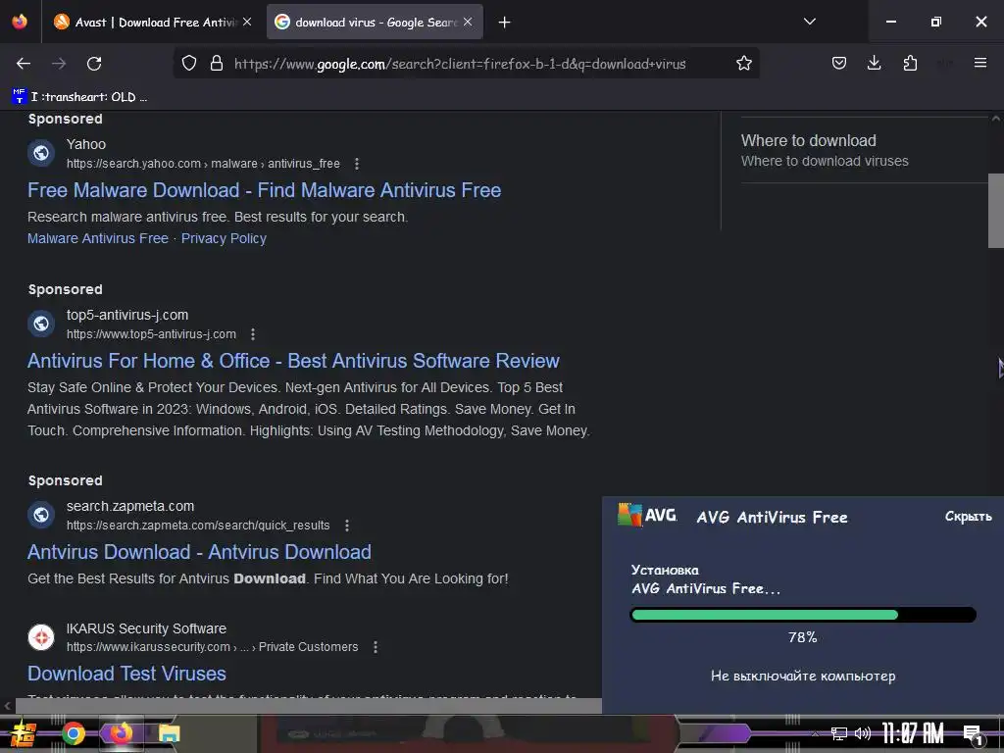Image resolution: width=1004 pixels, height=753 pixels.
Task: Open File Explorer from the taskbar
Action: point(169,733)
